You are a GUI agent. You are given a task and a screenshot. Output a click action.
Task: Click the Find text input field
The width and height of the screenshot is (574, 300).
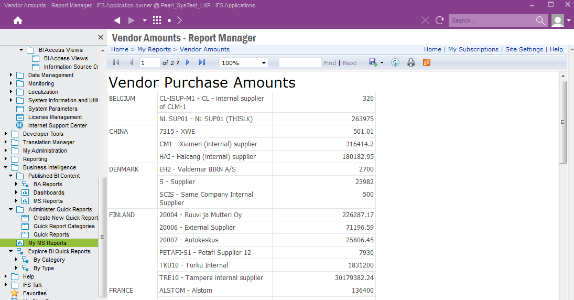pyautogui.click(x=300, y=62)
